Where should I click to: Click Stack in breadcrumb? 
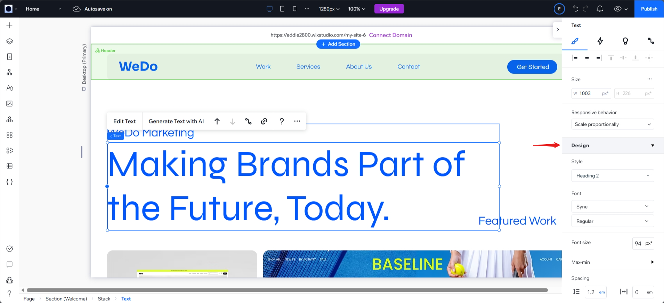click(x=104, y=299)
